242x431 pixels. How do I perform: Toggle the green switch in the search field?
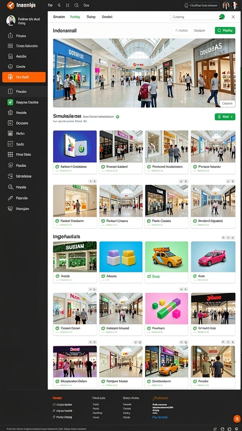pos(222,17)
